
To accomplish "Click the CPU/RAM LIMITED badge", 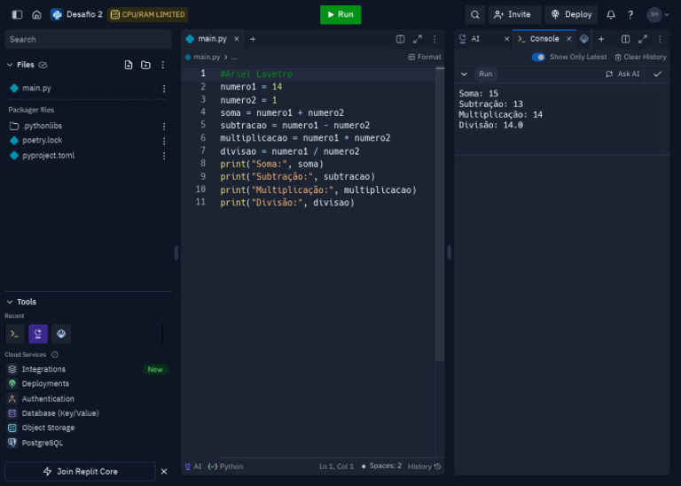I will tap(148, 14).
